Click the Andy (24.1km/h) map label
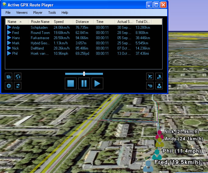 click(184, 139)
